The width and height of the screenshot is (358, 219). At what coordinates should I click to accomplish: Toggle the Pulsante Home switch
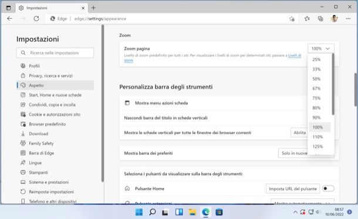(328, 188)
